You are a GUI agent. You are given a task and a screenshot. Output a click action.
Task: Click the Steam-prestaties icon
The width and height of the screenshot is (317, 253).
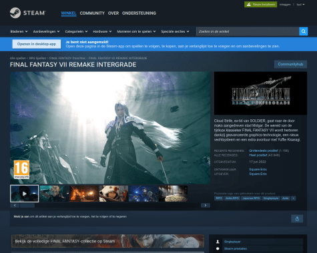pos(218,249)
